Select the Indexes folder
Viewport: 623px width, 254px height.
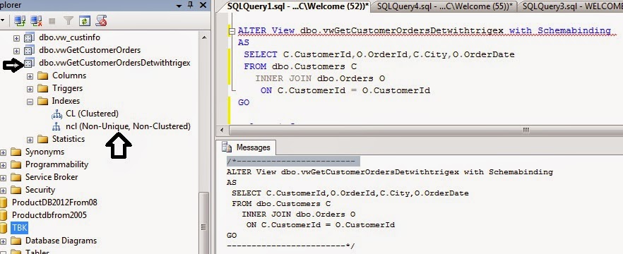[66, 101]
